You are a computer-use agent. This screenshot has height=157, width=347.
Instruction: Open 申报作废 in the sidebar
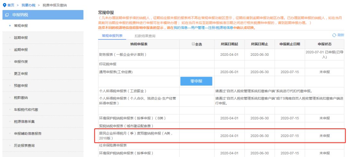tap(21, 62)
